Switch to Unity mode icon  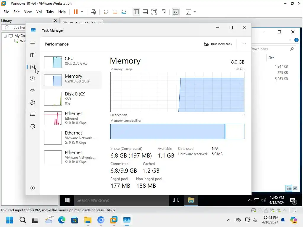coord(163,12)
